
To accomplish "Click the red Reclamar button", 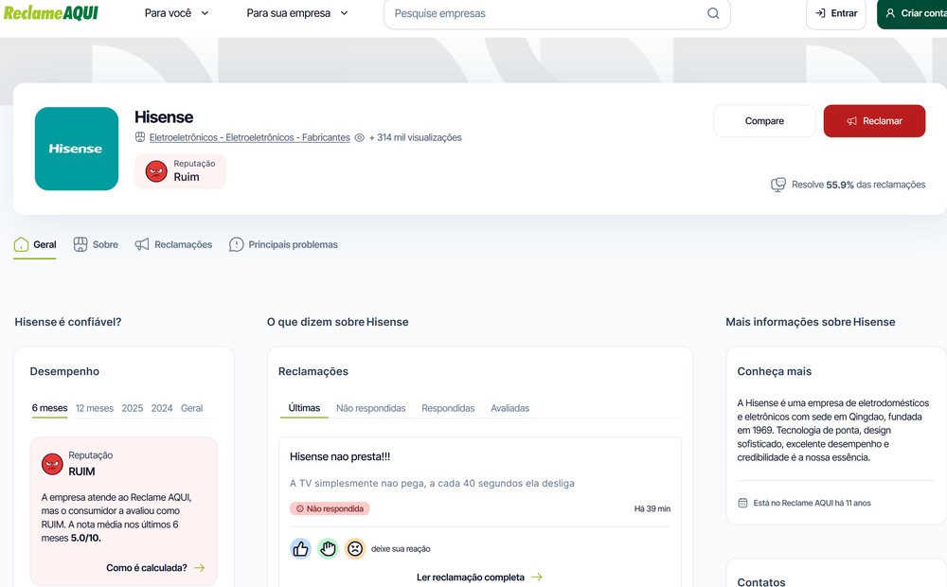I will pos(874,121).
